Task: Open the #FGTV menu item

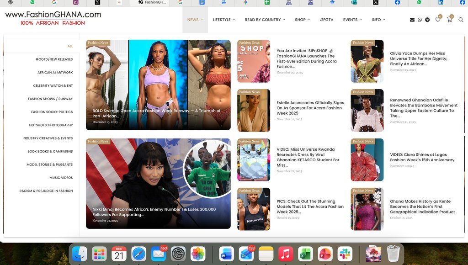Action: 326,20
